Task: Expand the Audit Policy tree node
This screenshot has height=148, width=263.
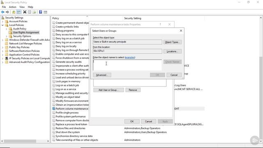Action: [7, 29]
